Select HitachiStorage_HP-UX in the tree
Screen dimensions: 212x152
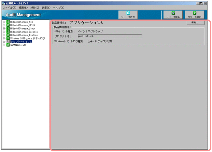click(x=23, y=25)
